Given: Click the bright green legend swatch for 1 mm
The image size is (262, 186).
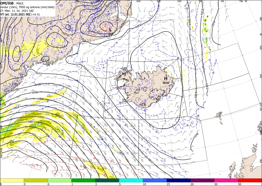Looking at the screenshot, I should pos(83,180).
